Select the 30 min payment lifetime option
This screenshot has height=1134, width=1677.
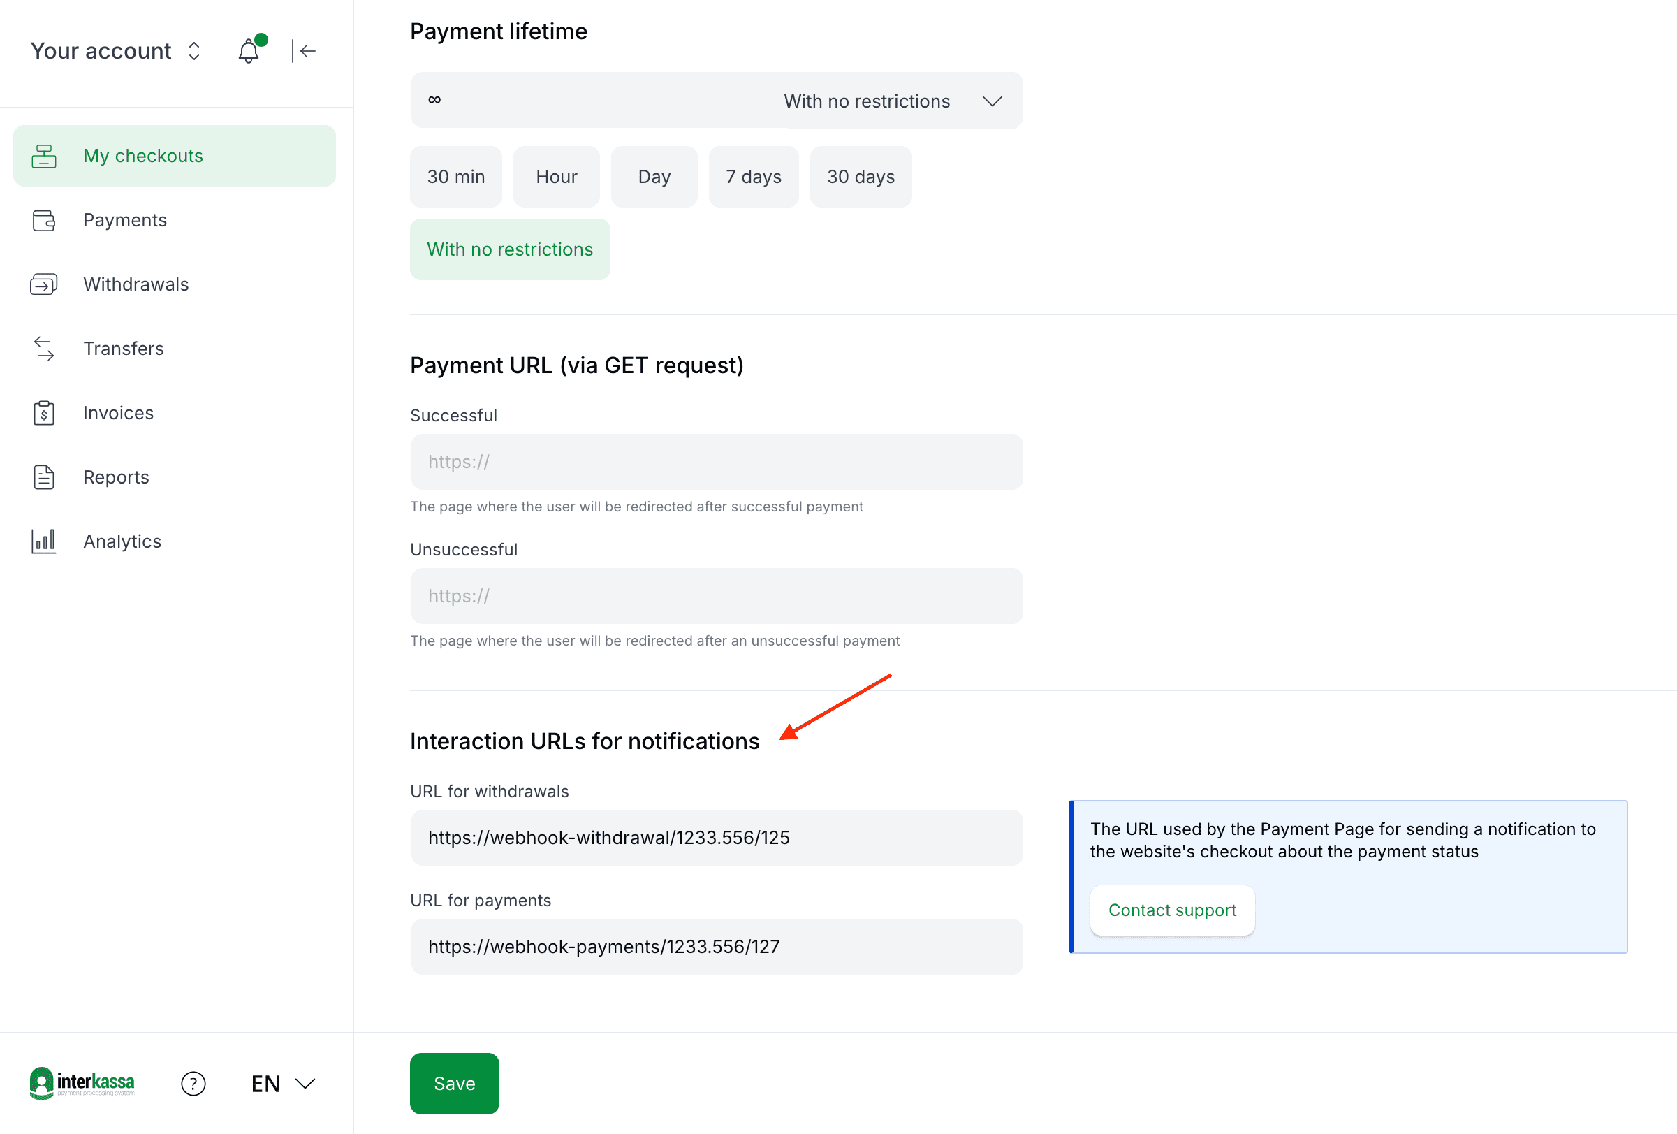click(455, 176)
